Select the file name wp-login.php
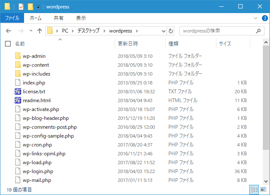Screen dimensions: 270x195 click(38, 171)
